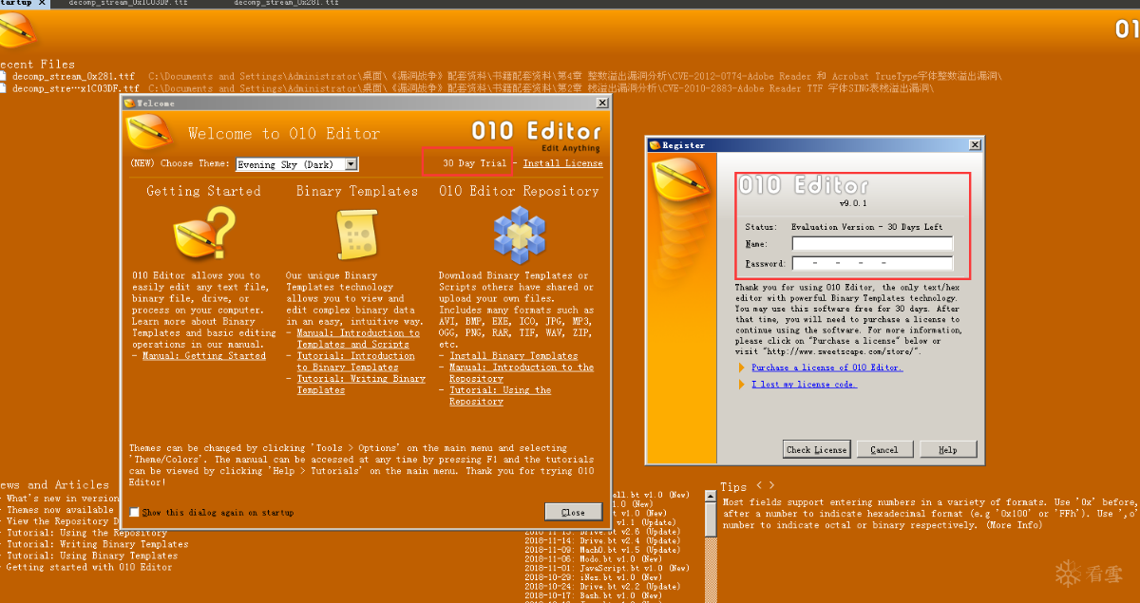Screen dimensions: 1140x603
Task: Click the Install Binary Templates link
Action: (513, 356)
